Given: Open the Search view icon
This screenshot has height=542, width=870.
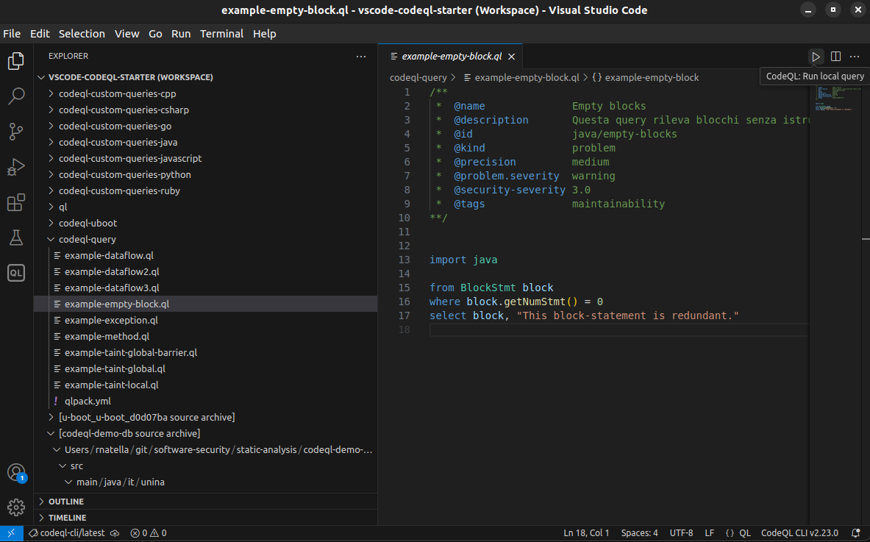Looking at the screenshot, I should [16, 96].
